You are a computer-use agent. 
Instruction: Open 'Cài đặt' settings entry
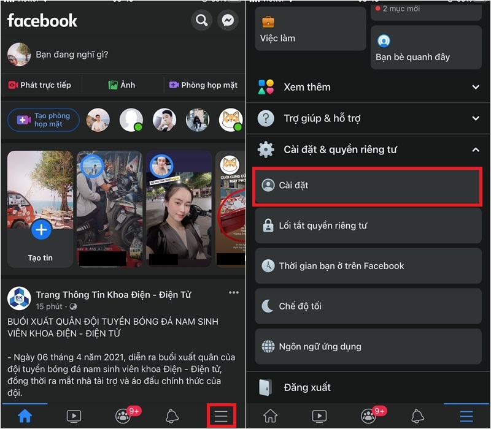pos(367,186)
